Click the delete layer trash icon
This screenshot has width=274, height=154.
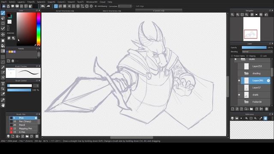tap(266, 109)
